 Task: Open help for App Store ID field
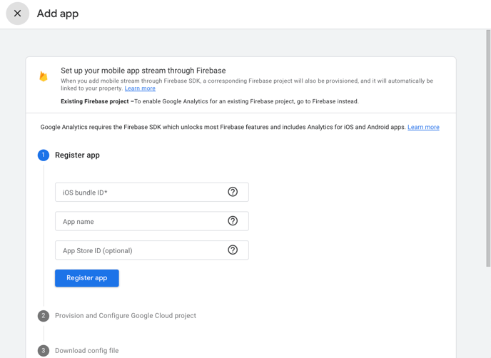click(233, 250)
